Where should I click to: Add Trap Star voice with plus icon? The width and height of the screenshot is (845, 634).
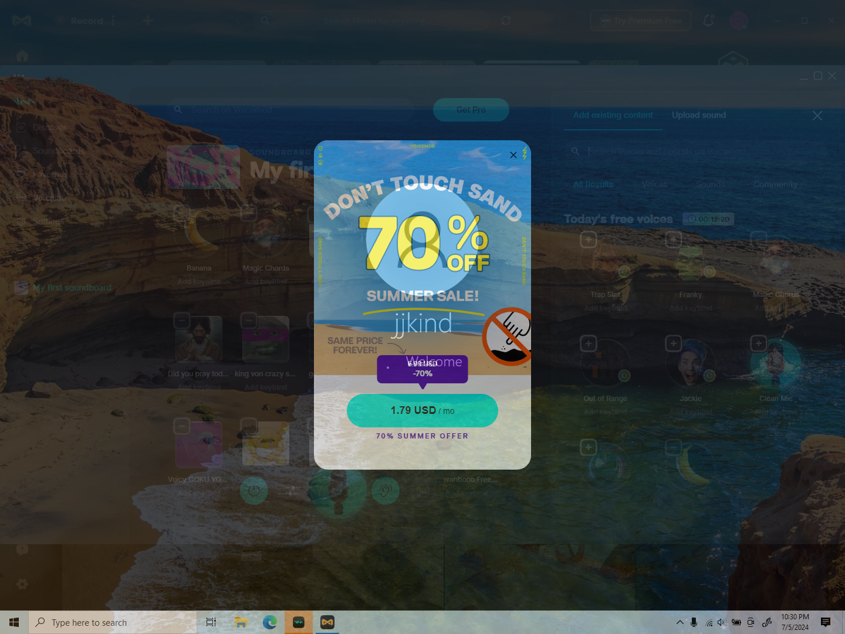click(589, 240)
